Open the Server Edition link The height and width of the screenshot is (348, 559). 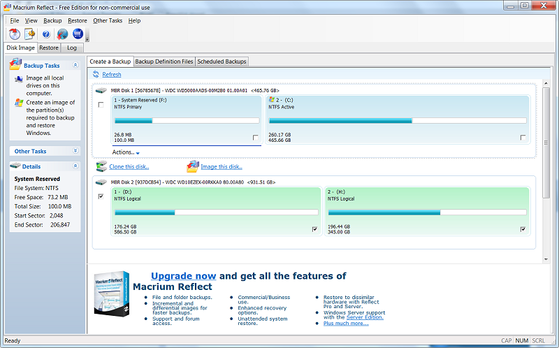coord(365,317)
